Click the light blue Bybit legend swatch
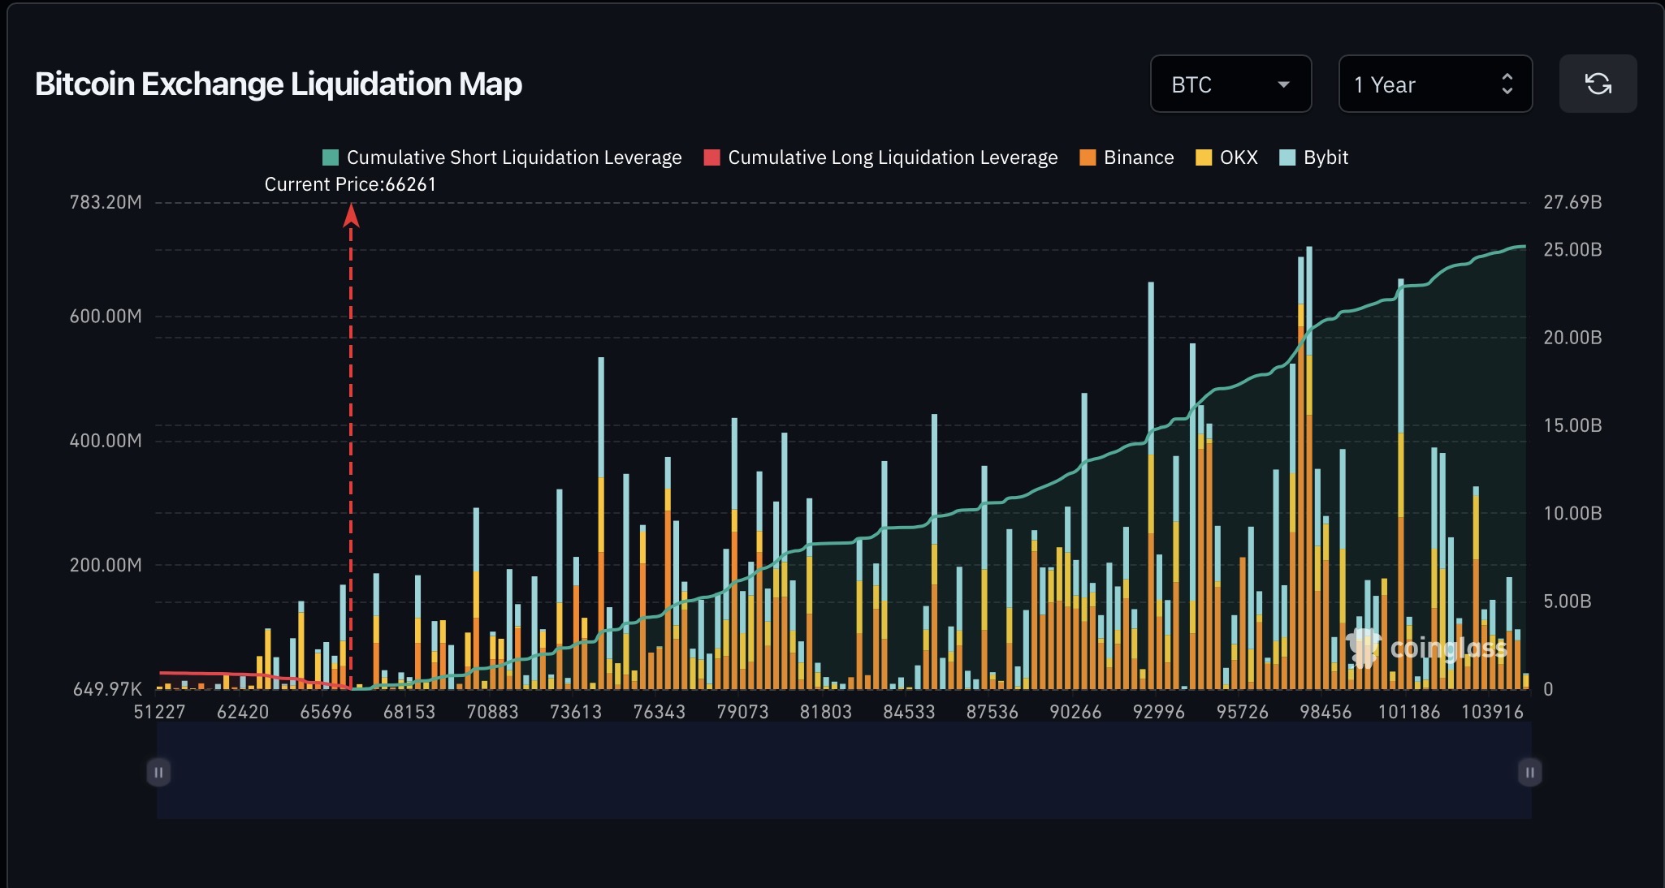This screenshot has height=888, width=1665. (x=1287, y=157)
